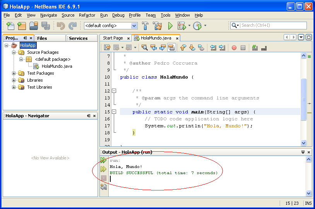Expand the Libraries tree node
The height and width of the screenshot is (209, 315).
(x=14, y=80)
